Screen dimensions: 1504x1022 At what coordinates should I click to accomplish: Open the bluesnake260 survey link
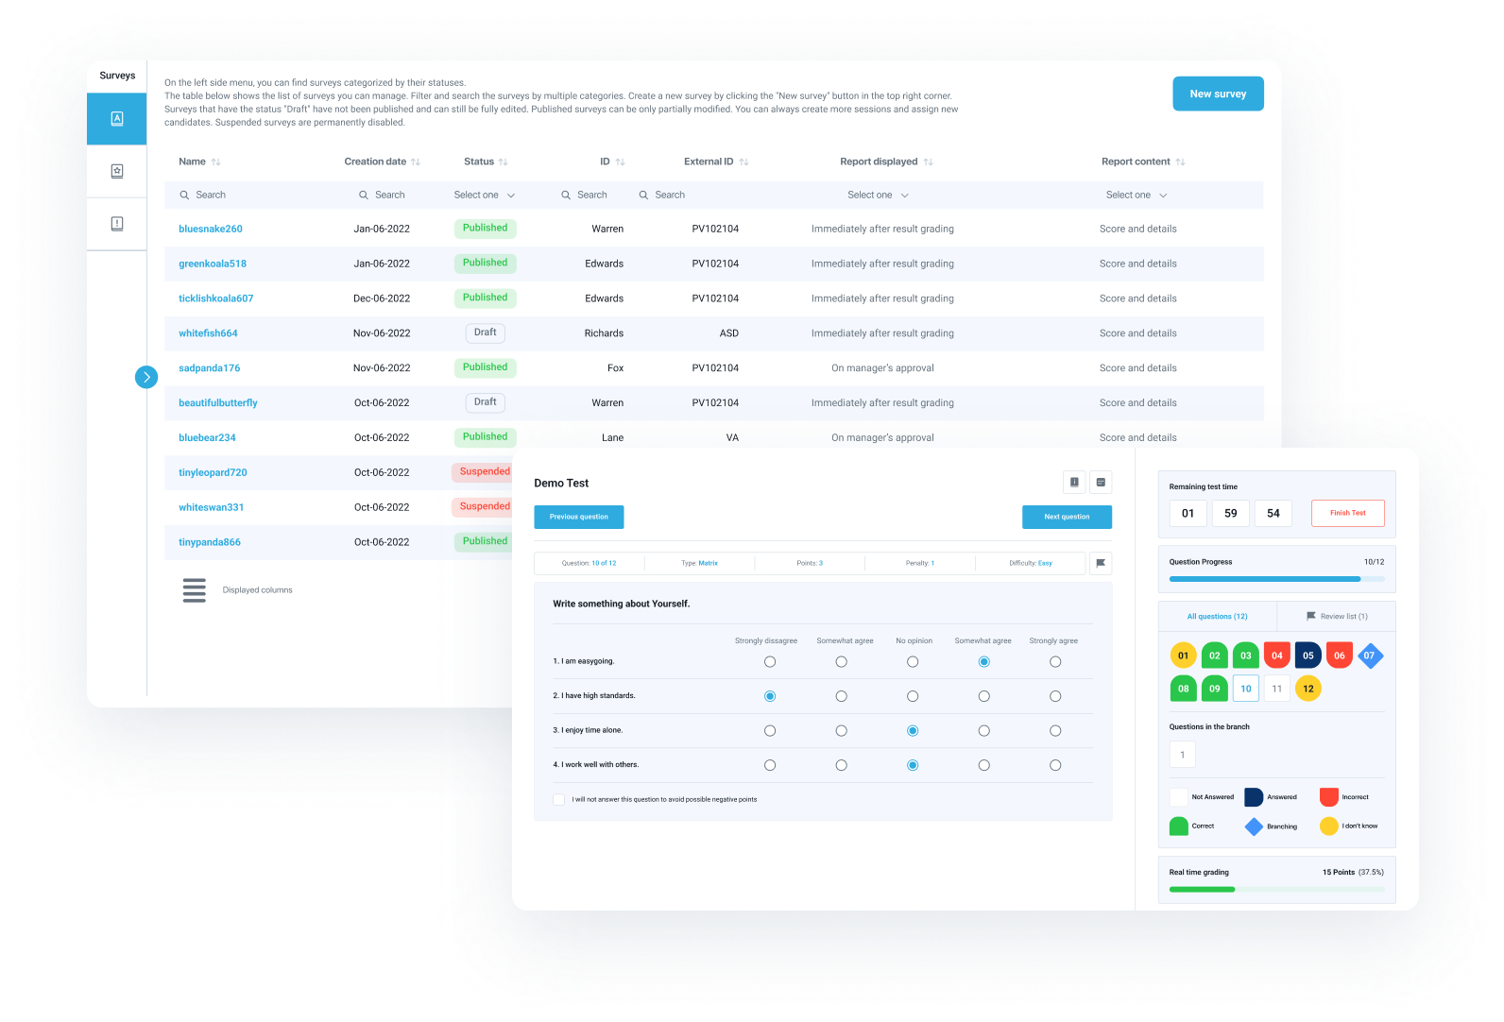pyautogui.click(x=211, y=229)
